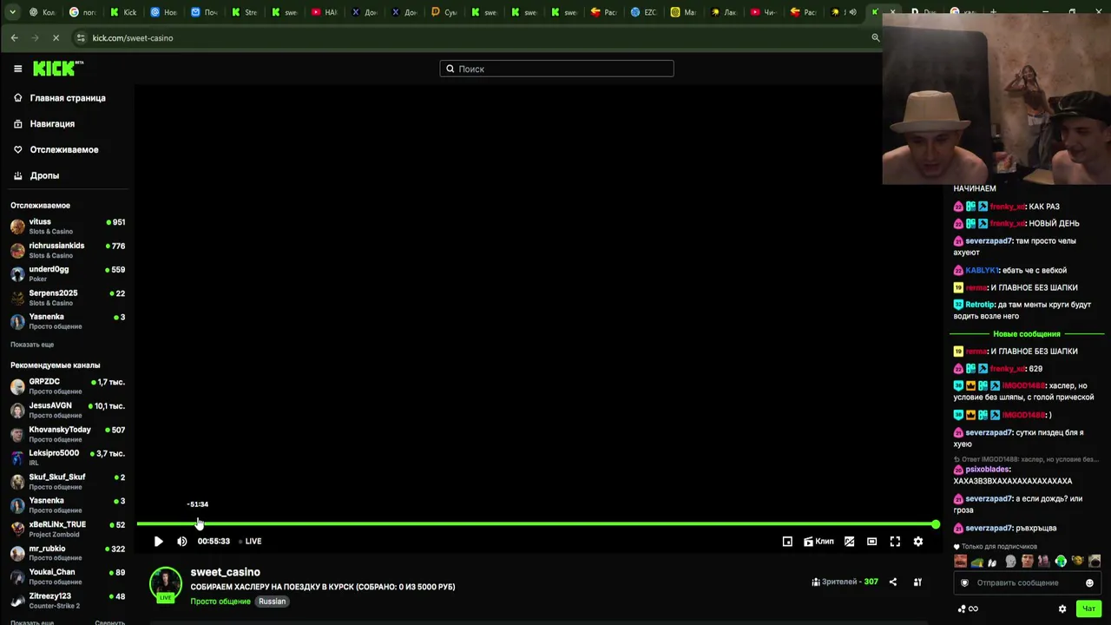1111x625 pixels.
Task: Click the sweet_casino channel avatar
Action: 165,584
